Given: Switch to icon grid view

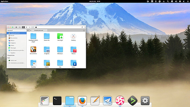Looking at the screenshot, I should point(23,27).
